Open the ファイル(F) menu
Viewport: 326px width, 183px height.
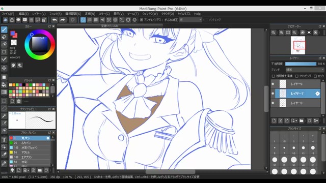[x=8, y=14]
